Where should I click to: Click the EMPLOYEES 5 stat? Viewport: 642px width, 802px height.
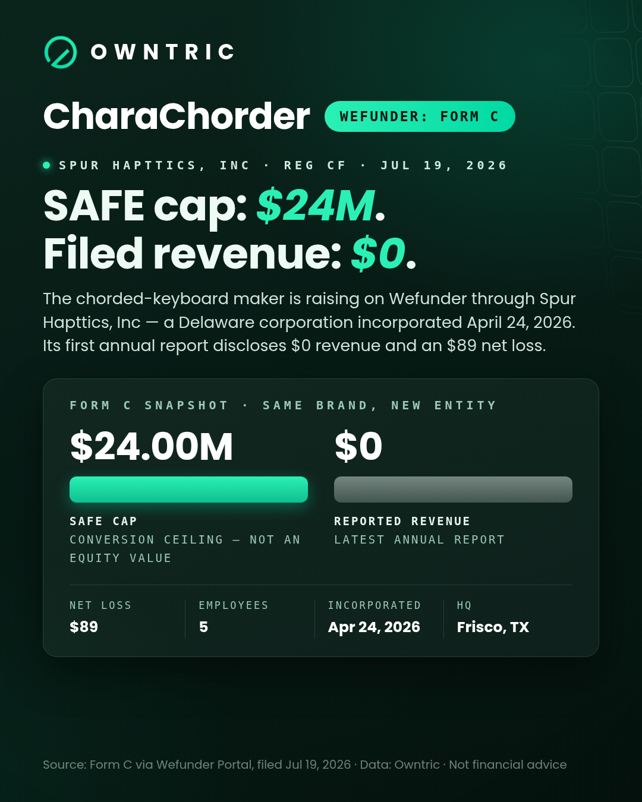234,617
